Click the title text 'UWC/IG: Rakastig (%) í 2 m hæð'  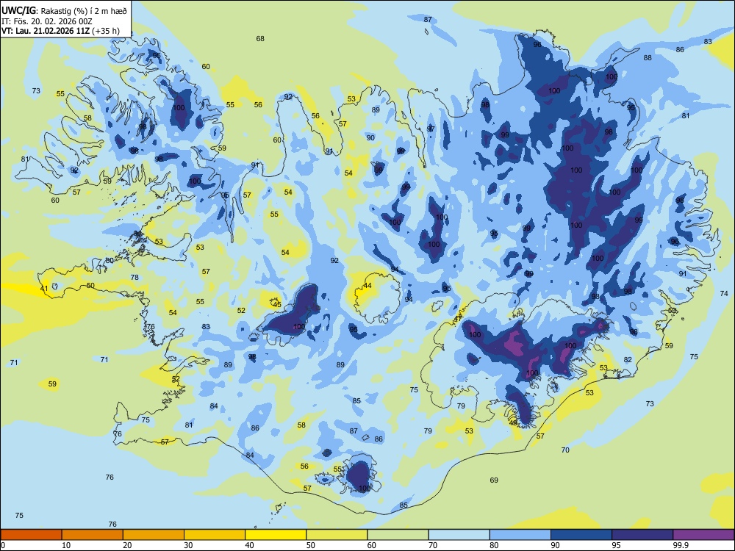click(x=64, y=10)
